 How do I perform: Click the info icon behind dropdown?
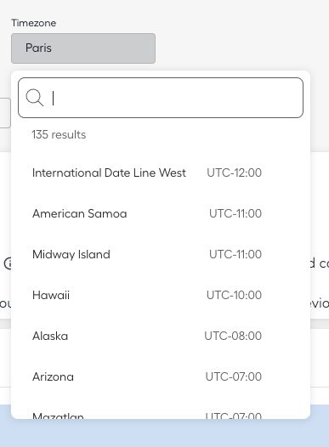[x=8, y=263]
